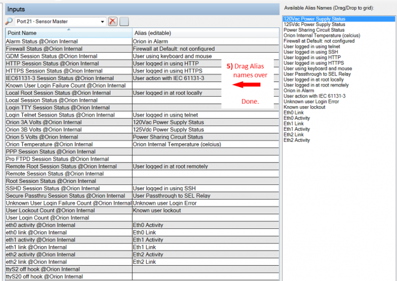Viewport: 397px width, 281px height.
Task: Click the eth0 activity @Orion Internal point name
Action: (41, 225)
